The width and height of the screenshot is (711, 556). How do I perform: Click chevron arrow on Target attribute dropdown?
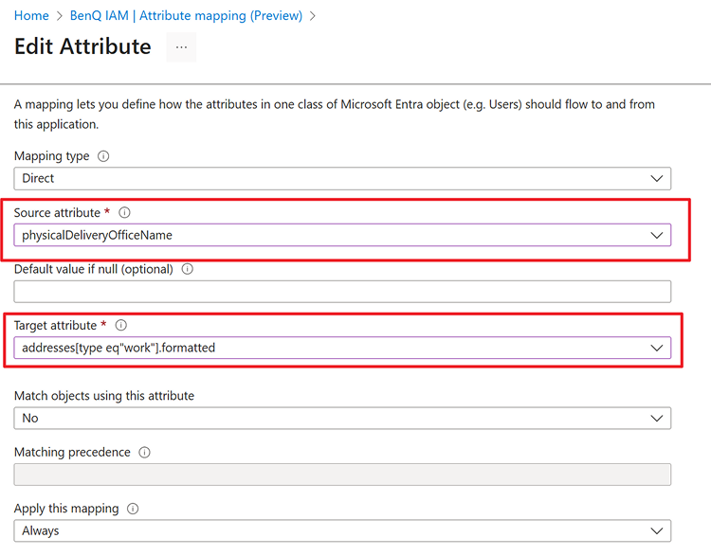point(657,348)
